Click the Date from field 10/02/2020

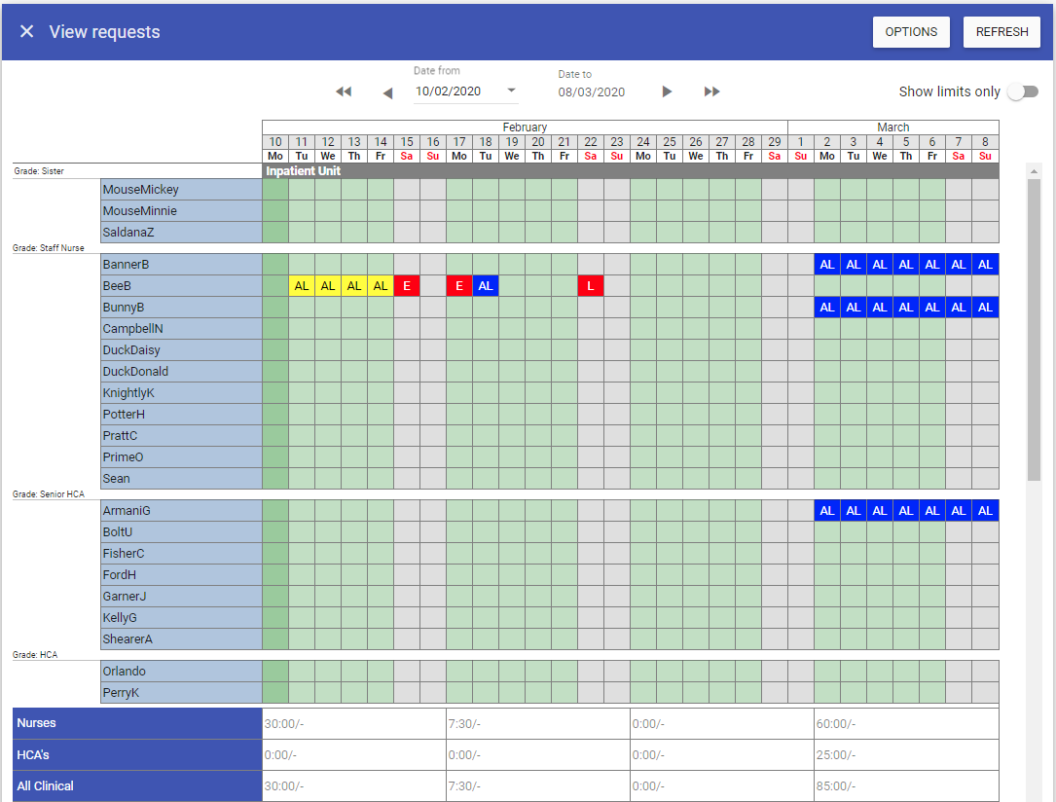(x=455, y=91)
